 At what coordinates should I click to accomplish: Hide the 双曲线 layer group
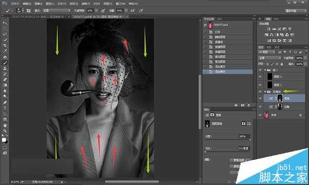point(260,91)
